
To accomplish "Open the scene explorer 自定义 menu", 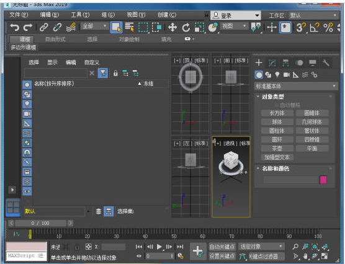I will click(92, 63).
